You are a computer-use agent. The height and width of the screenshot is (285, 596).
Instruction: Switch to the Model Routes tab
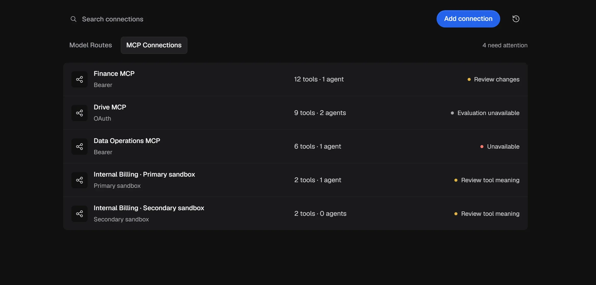coord(91,45)
